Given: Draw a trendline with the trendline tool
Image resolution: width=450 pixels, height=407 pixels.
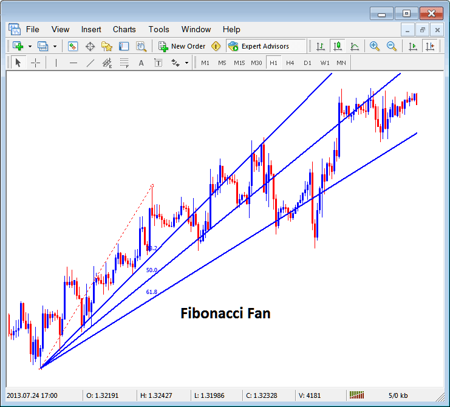Looking at the screenshot, I should coord(90,63).
